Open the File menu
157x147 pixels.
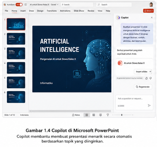click(6, 11)
